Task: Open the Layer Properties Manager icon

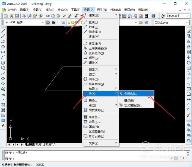Action: pyautogui.click(x=63, y=22)
